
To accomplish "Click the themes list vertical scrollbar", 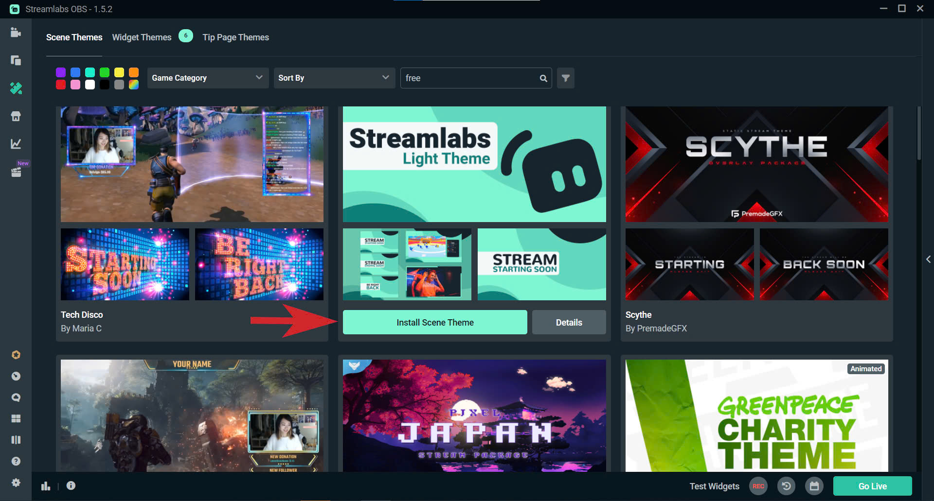I will (919, 133).
